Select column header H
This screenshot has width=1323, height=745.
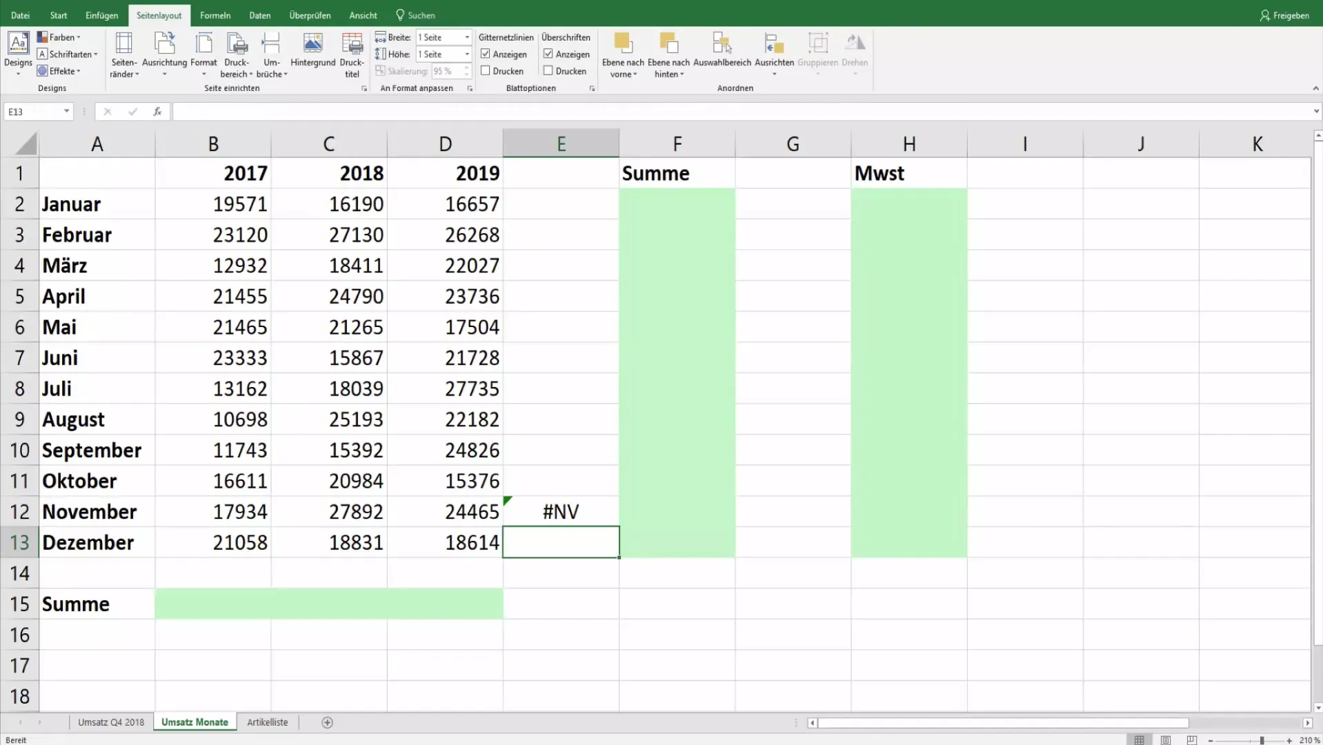(909, 143)
